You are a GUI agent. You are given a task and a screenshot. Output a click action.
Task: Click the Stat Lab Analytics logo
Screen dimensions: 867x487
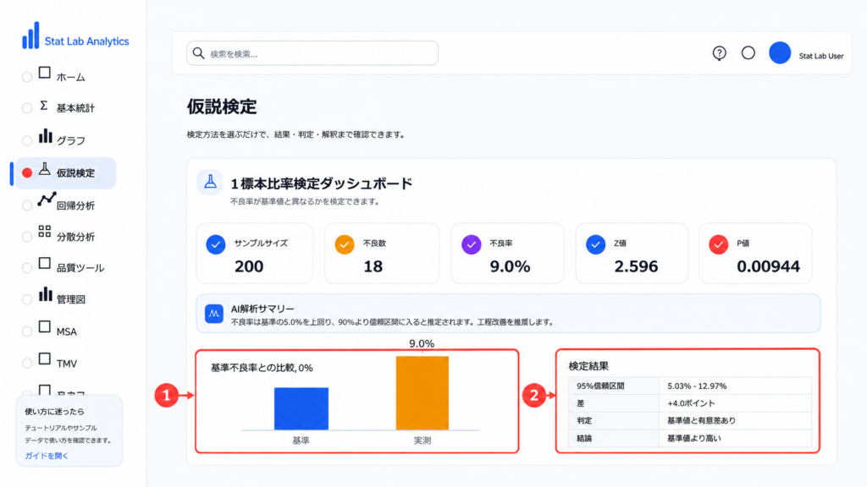pos(75,36)
